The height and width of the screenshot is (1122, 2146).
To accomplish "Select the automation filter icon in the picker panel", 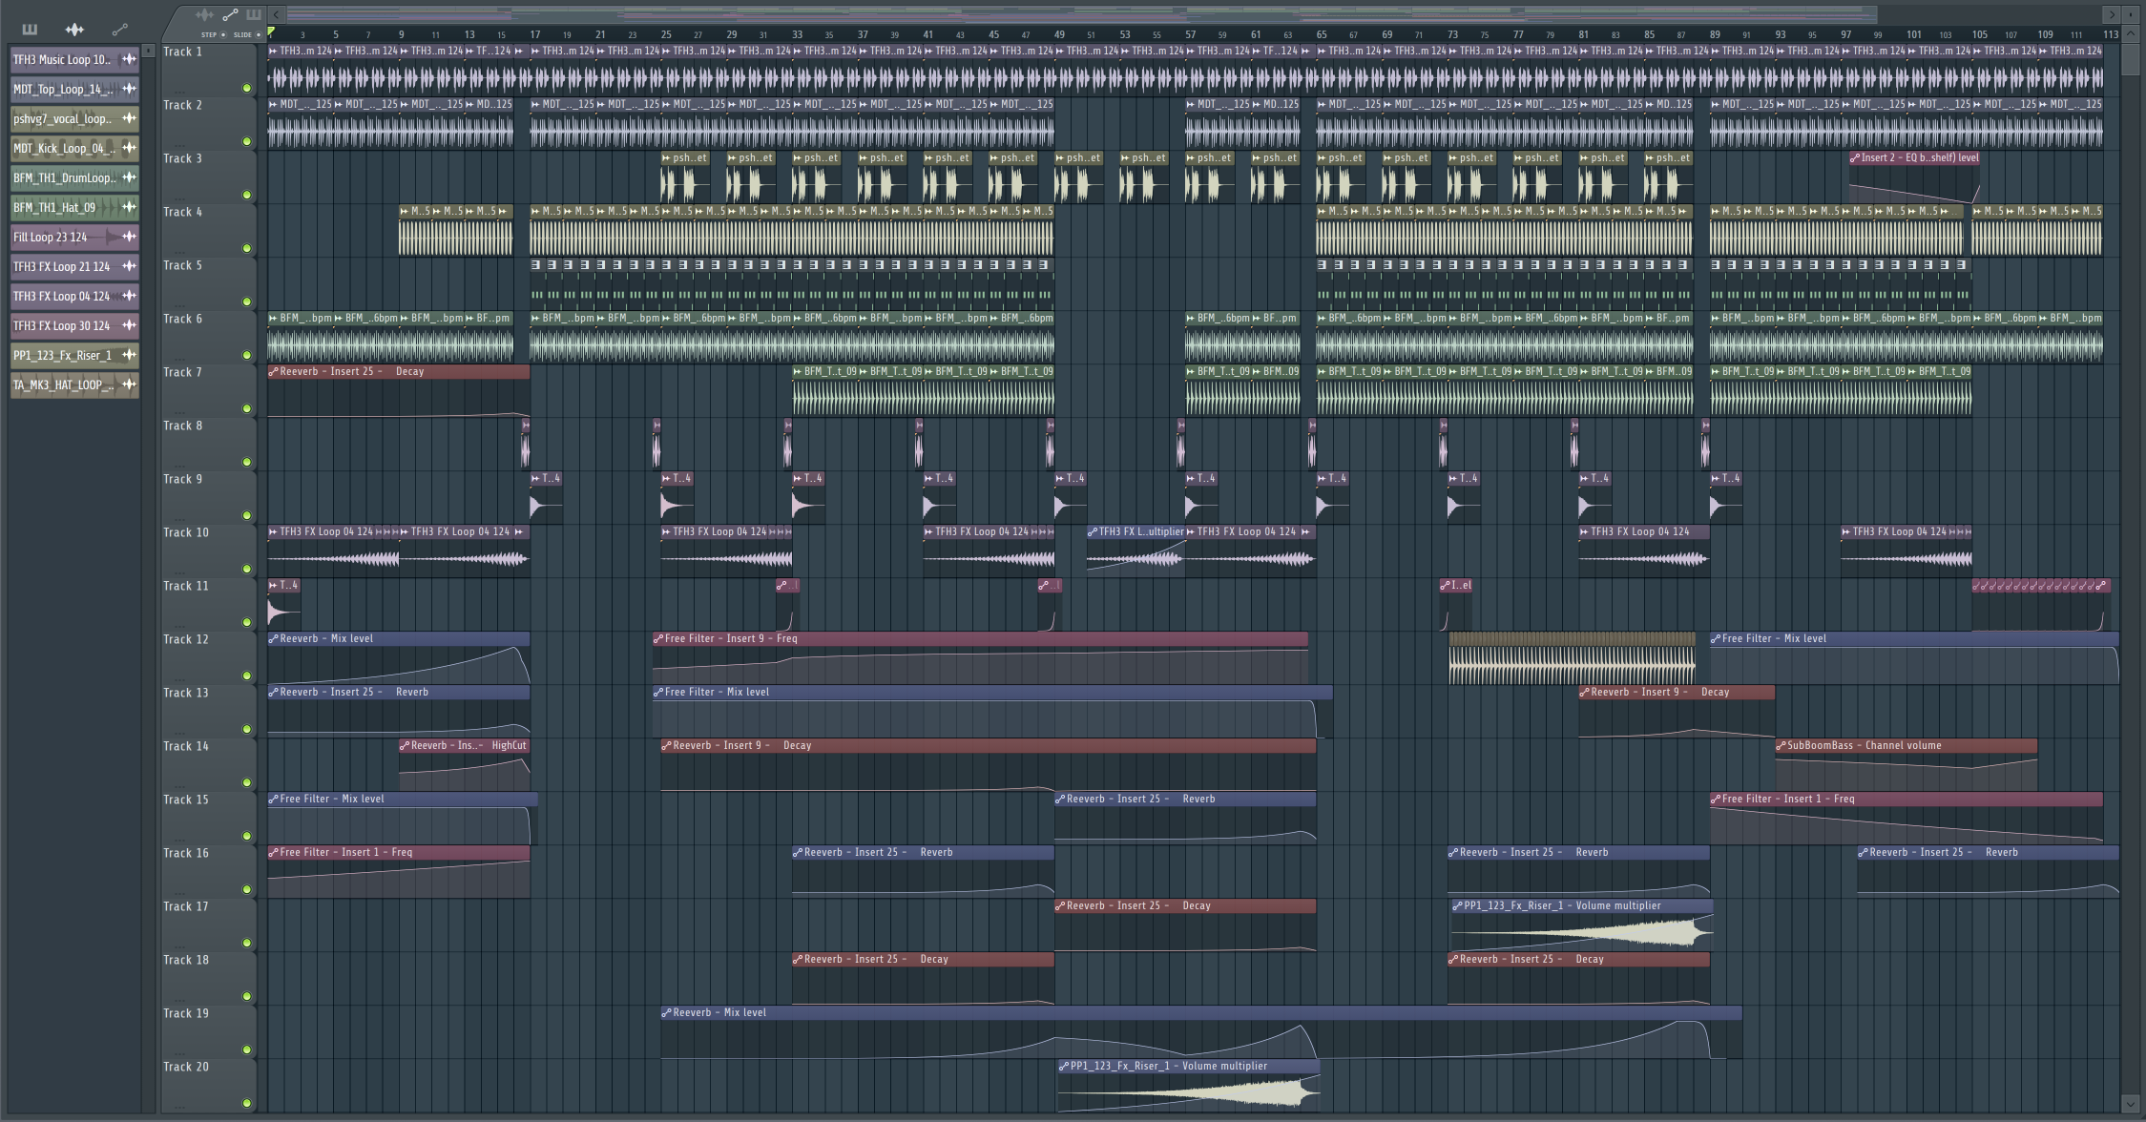I will 119,30.
